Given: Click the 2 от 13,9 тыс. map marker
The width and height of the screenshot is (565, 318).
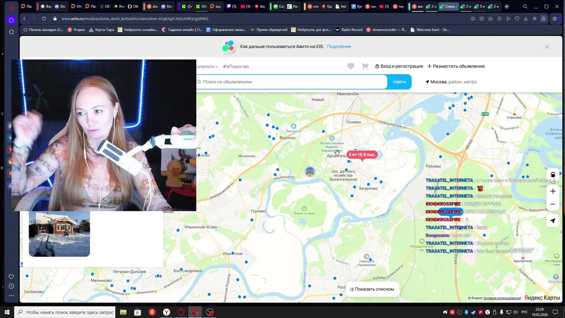Looking at the screenshot, I should (362, 155).
